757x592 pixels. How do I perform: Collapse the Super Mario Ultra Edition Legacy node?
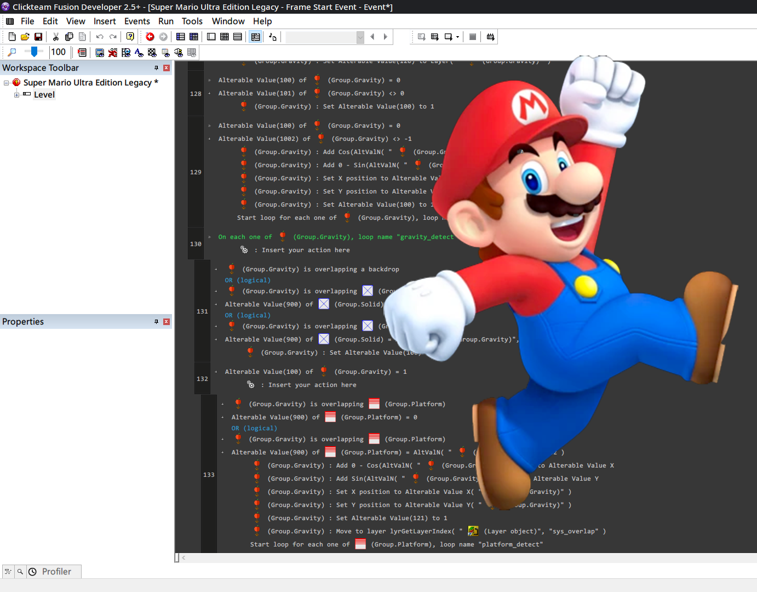click(6, 82)
